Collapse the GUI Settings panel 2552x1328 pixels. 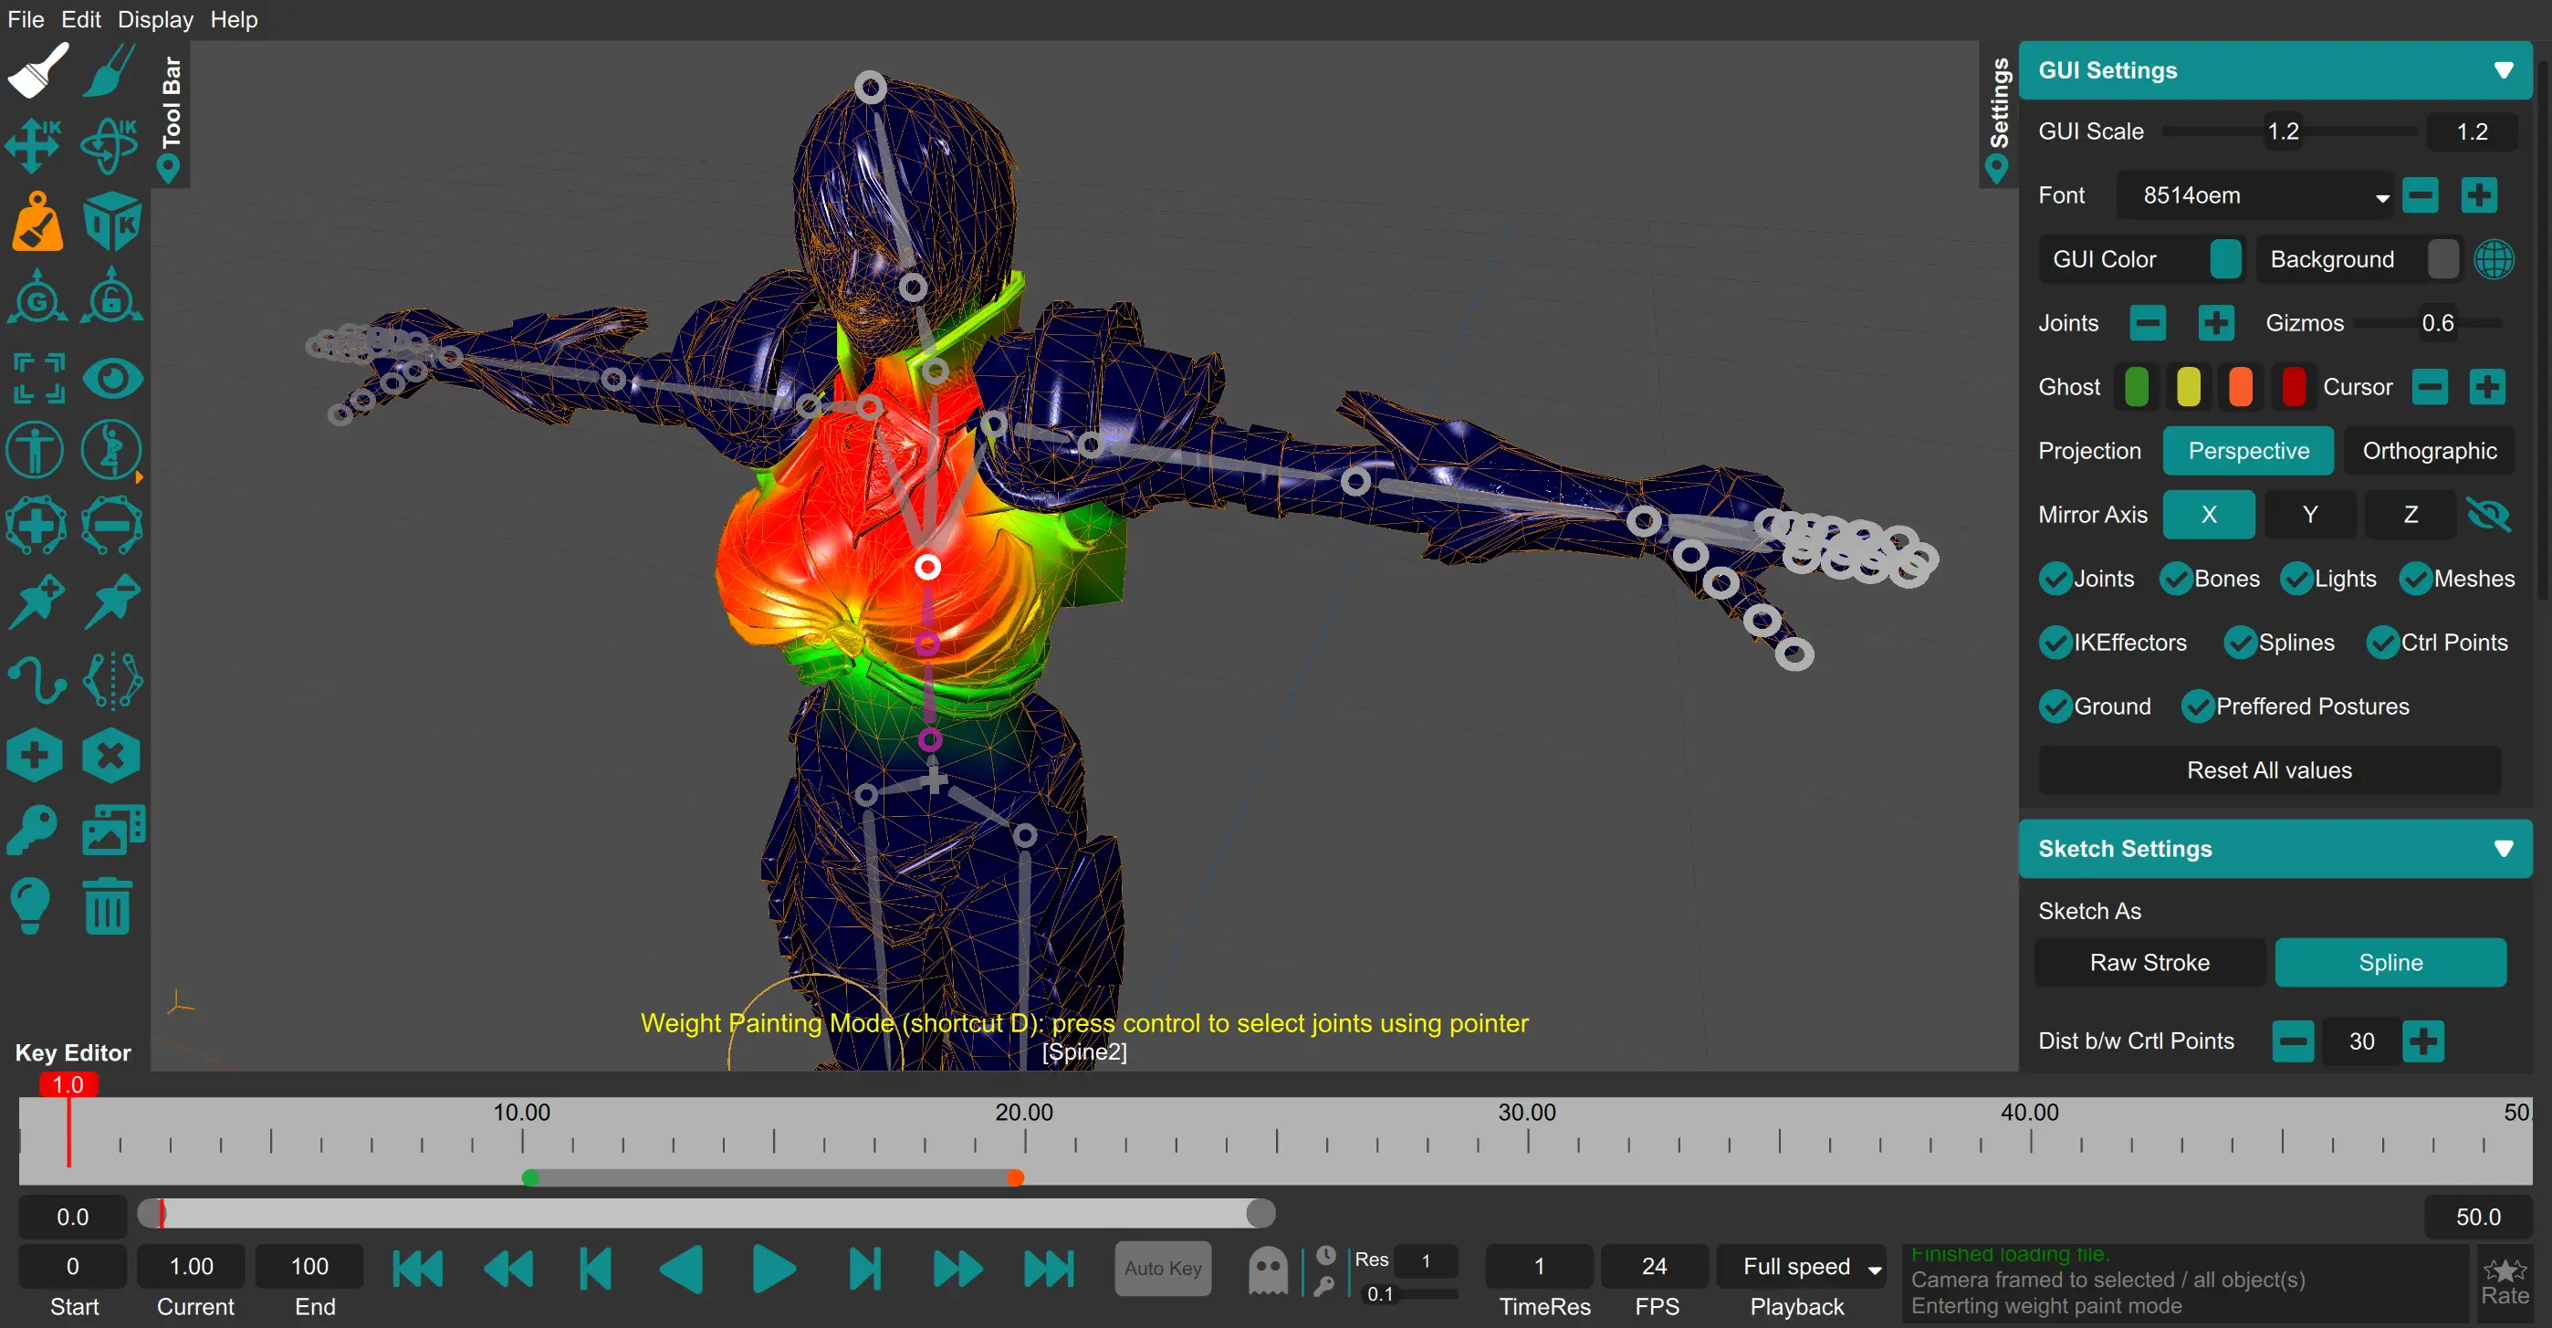[x=2504, y=70]
